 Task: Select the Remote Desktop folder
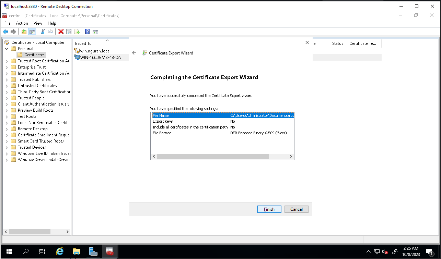click(x=33, y=129)
